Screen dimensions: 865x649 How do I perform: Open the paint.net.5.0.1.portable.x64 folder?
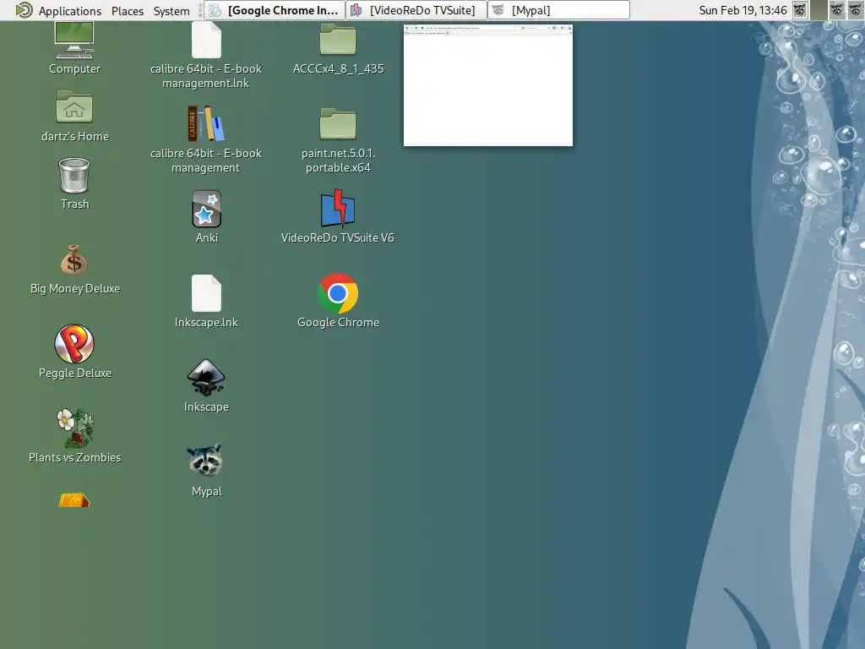pyautogui.click(x=338, y=123)
